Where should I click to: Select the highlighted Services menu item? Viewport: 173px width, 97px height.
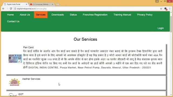point(41,15)
